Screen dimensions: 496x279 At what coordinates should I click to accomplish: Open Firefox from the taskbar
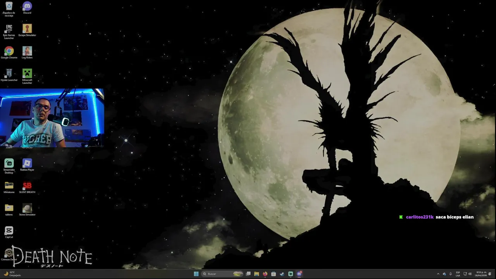coord(265,274)
